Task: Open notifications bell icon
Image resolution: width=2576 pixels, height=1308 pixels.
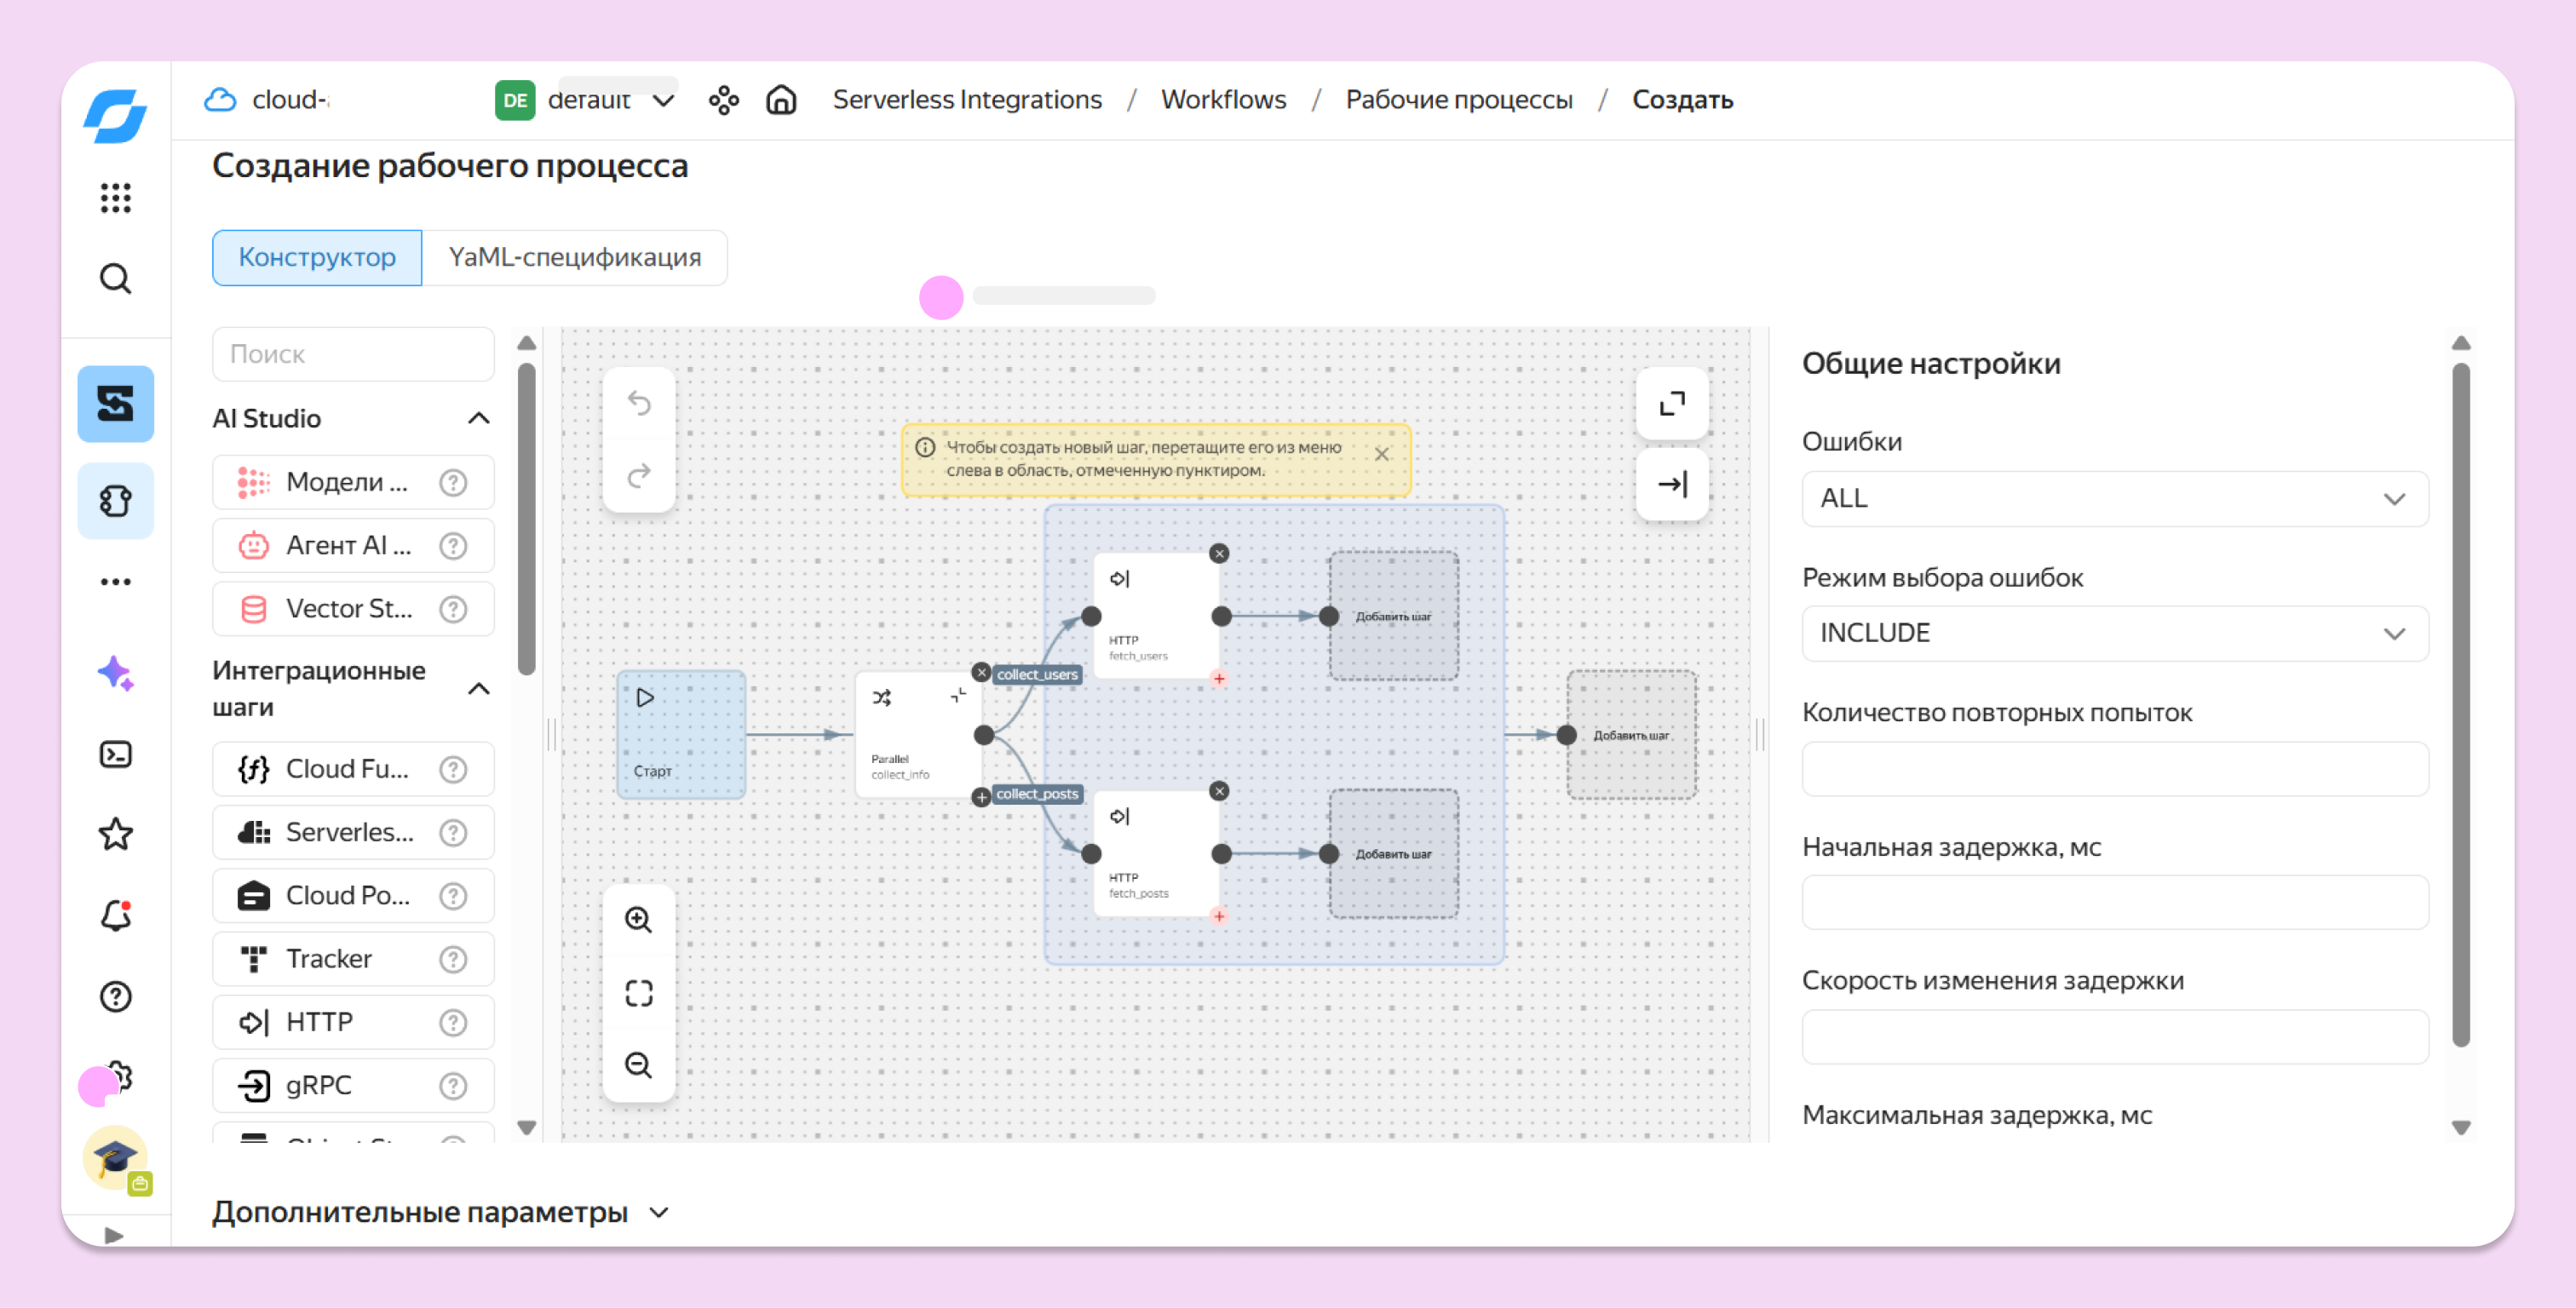Action: coord(115,915)
